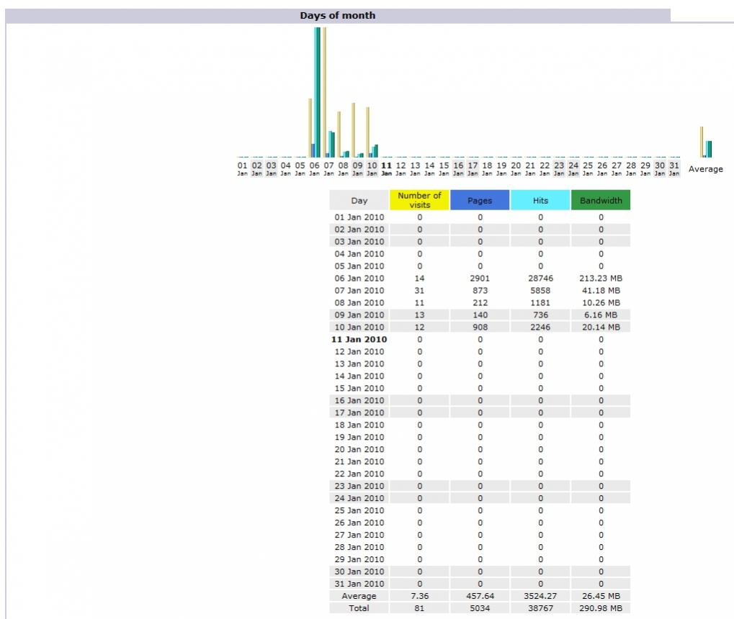The height and width of the screenshot is (619, 734).
Task: Click the "Average" row label in table
Action: point(359,596)
